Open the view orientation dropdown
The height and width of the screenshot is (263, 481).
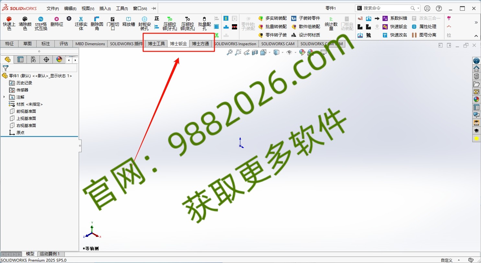click(269, 52)
